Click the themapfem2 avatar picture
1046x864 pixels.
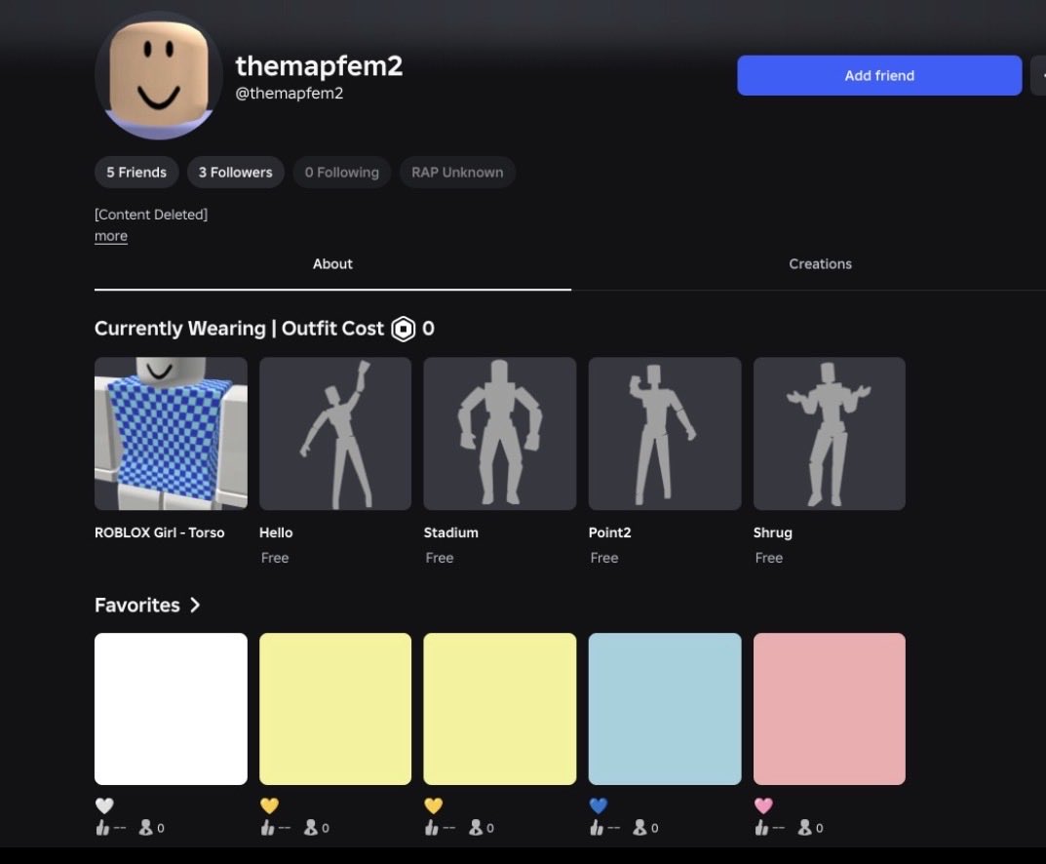[x=159, y=75]
